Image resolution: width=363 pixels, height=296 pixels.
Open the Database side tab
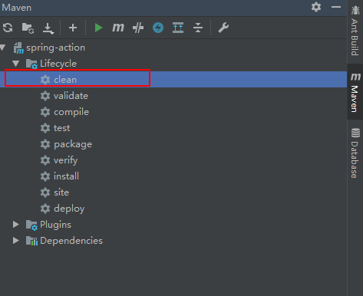[355, 153]
